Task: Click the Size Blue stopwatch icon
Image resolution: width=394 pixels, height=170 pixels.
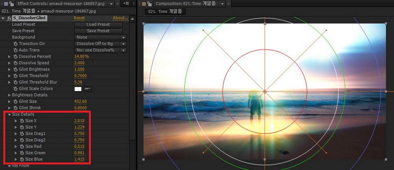Action: tap(22, 159)
